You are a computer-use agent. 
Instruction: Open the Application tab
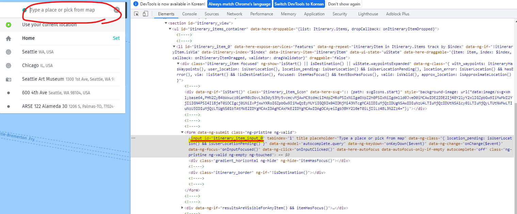(314, 14)
